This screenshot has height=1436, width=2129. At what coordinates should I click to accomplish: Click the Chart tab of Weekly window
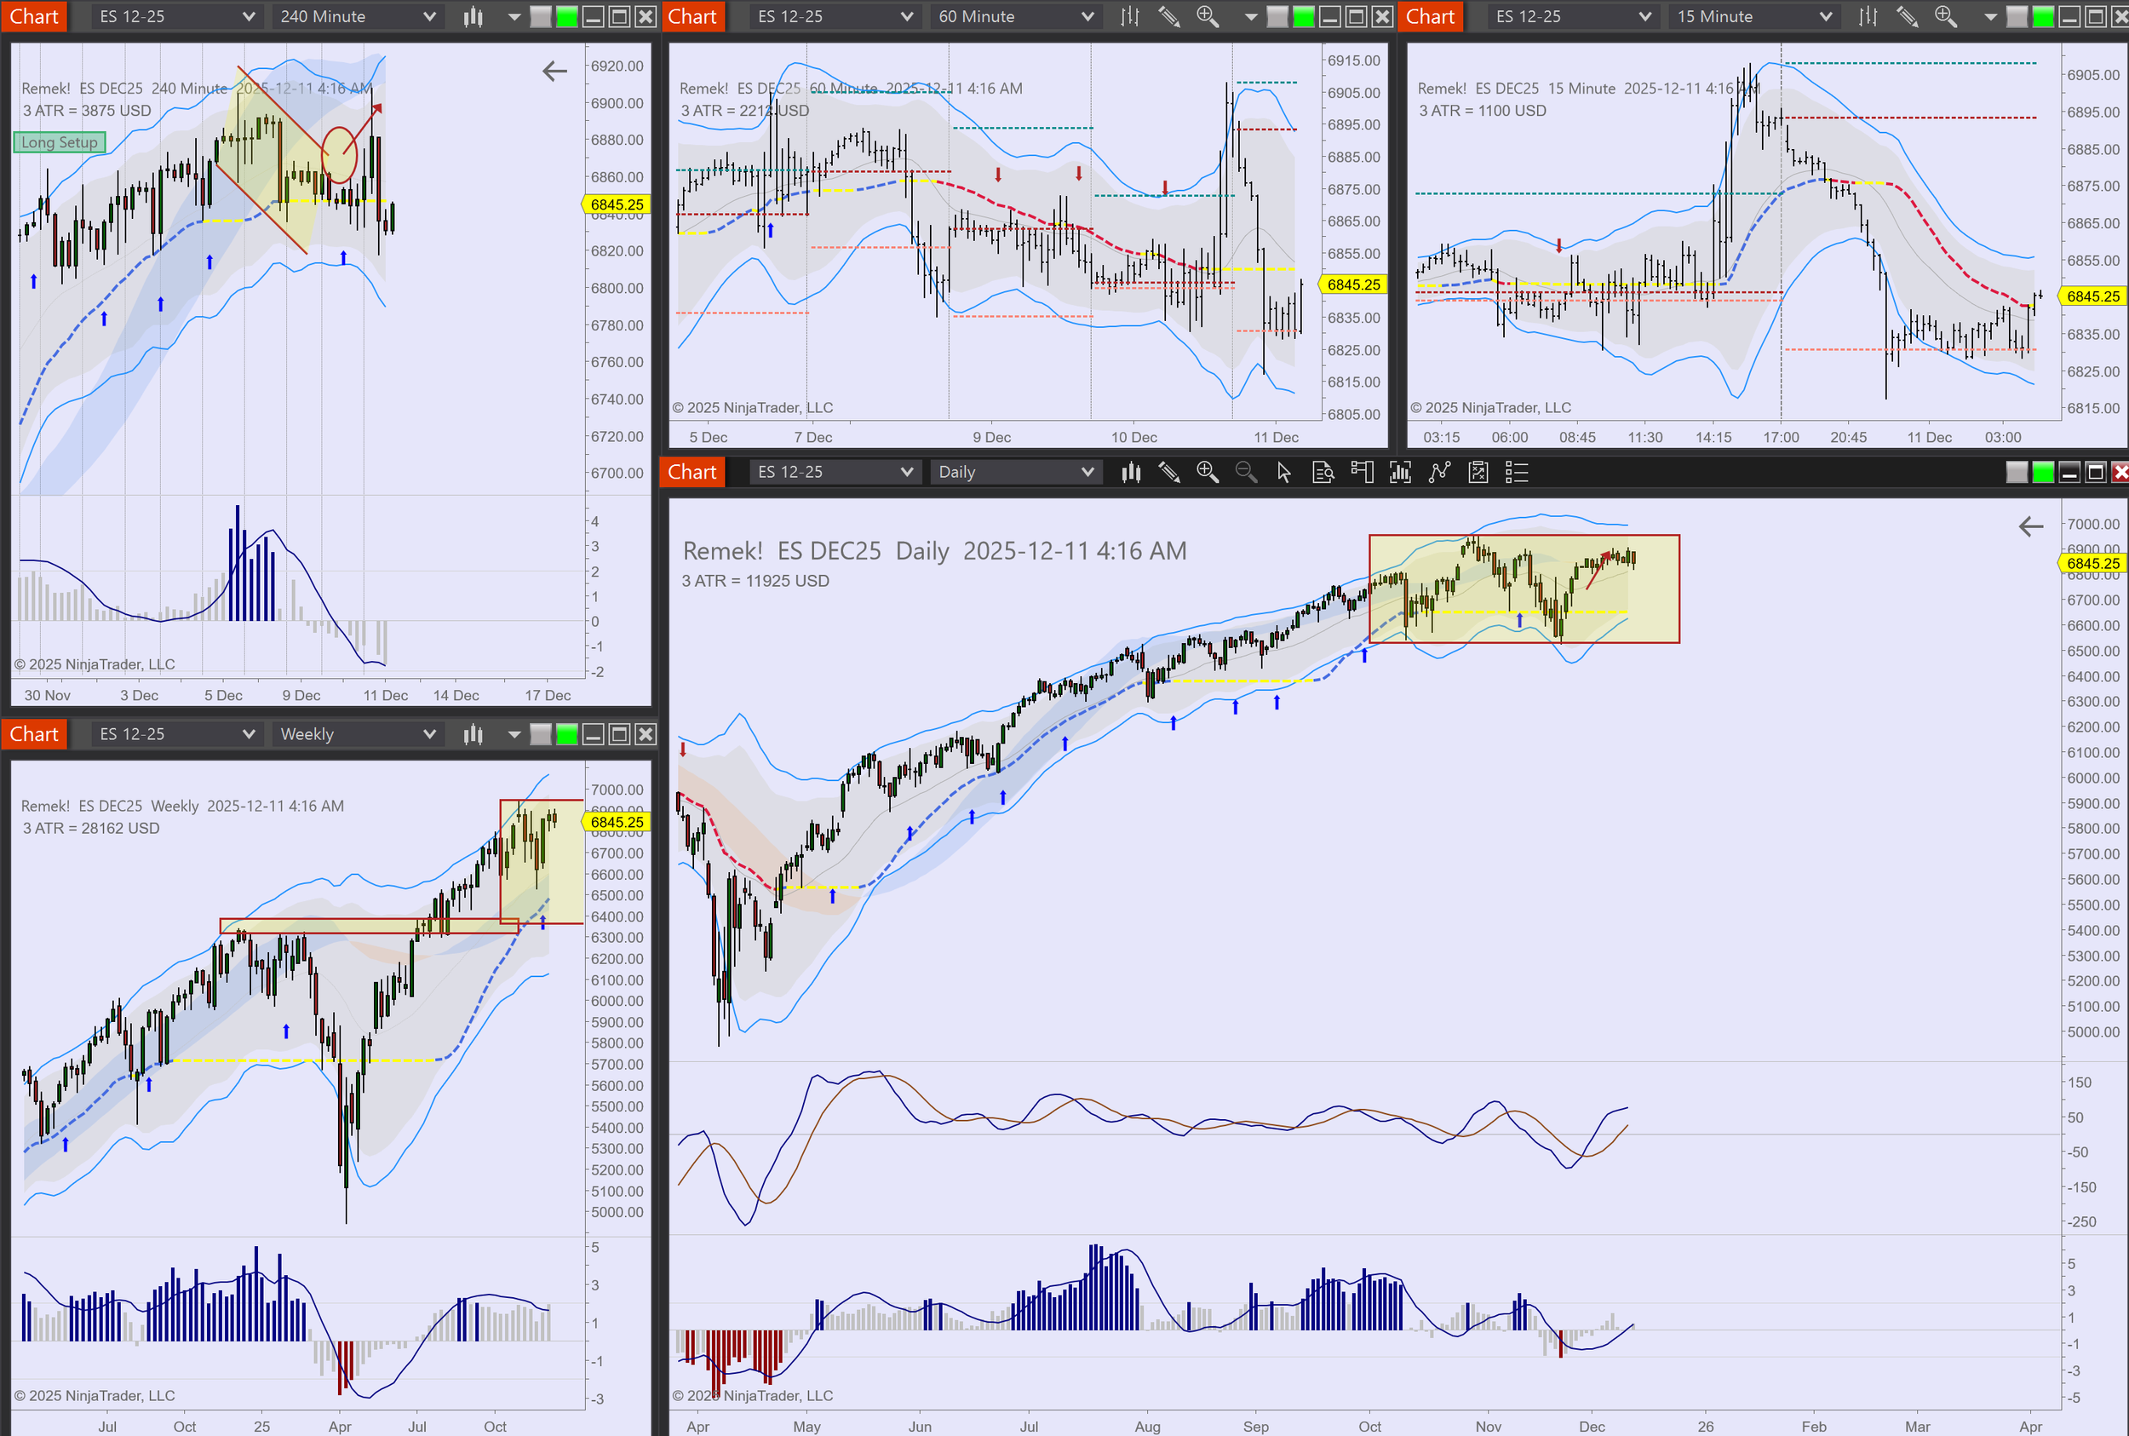(x=34, y=733)
